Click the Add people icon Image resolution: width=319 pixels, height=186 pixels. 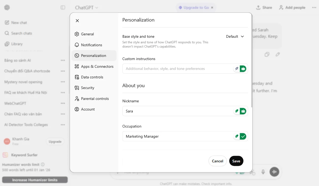(281, 7)
